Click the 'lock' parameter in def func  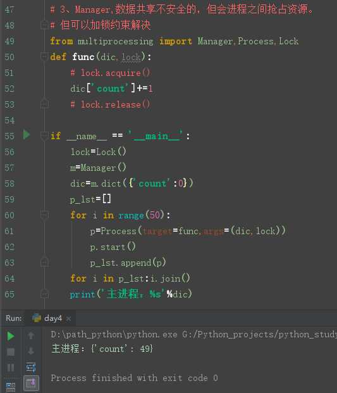click(131, 57)
